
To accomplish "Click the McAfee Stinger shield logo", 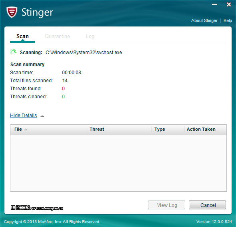I will (12, 12).
